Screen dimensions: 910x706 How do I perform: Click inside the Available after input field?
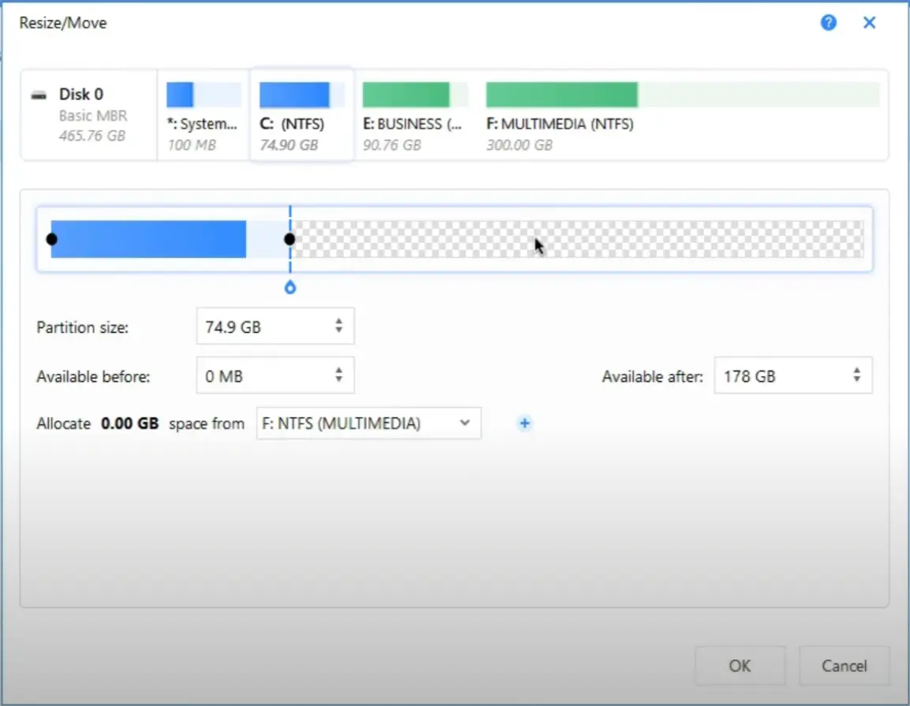point(773,375)
